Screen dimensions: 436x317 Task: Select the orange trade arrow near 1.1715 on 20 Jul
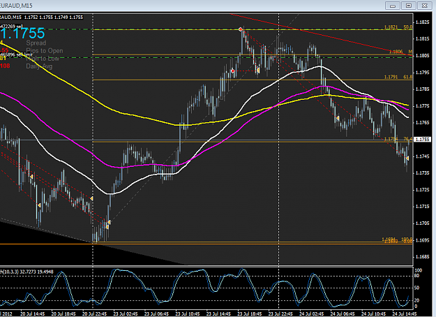pos(39,205)
